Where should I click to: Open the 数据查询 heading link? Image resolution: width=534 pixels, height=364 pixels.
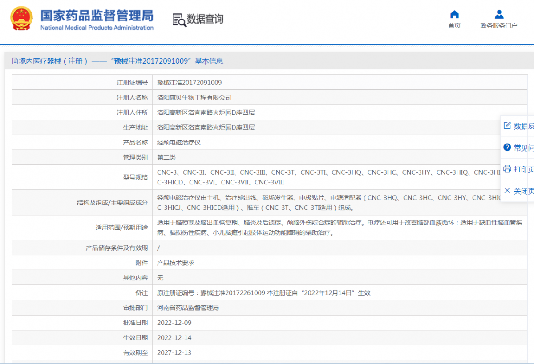[205, 19]
